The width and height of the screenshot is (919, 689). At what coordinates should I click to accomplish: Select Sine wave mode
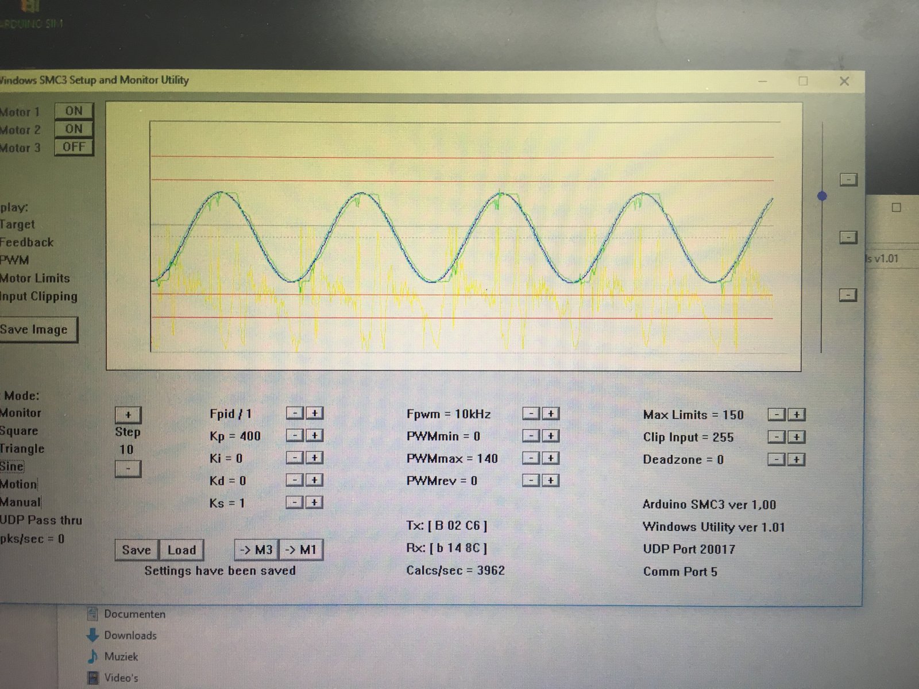tap(12, 466)
